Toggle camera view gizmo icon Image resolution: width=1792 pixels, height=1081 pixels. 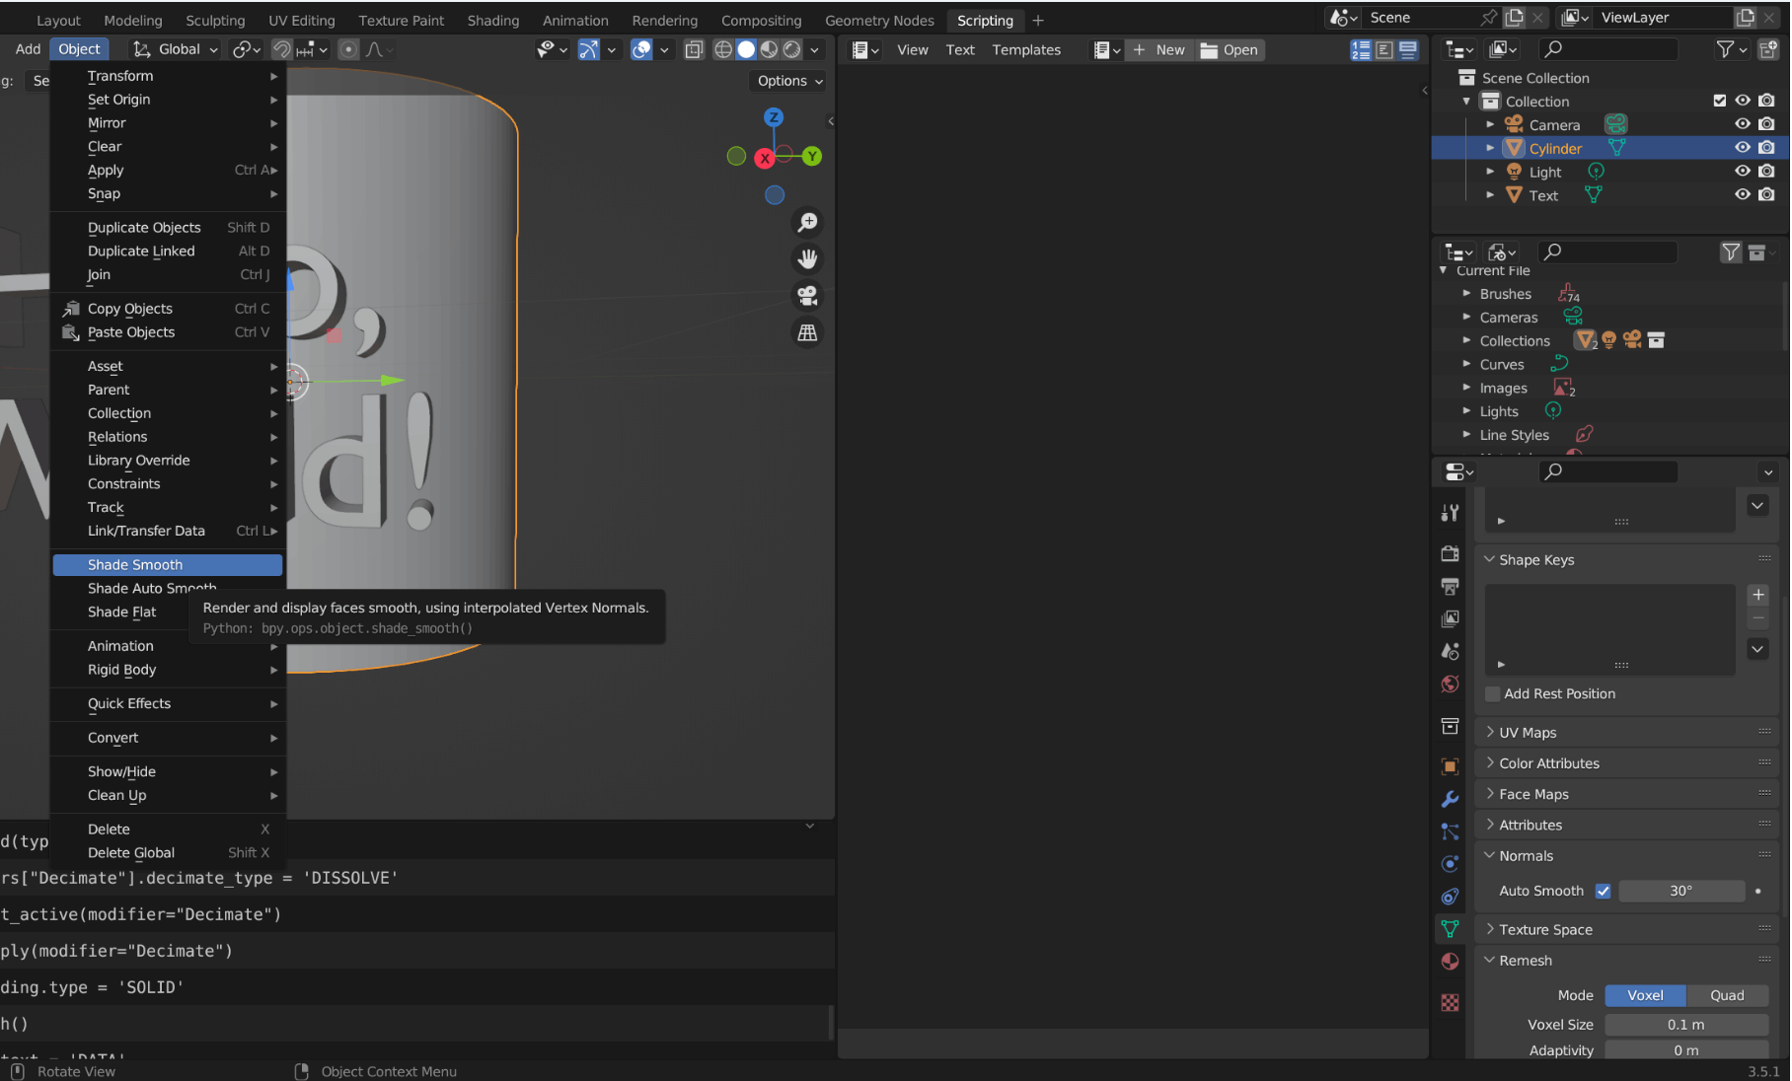(x=807, y=296)
